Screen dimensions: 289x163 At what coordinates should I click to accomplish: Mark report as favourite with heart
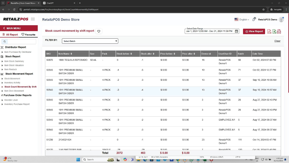click(x=99, y=31)
